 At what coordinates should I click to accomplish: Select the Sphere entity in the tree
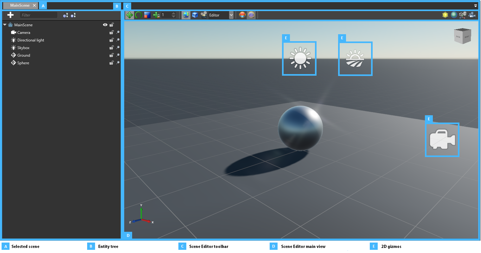click(23, 63)
